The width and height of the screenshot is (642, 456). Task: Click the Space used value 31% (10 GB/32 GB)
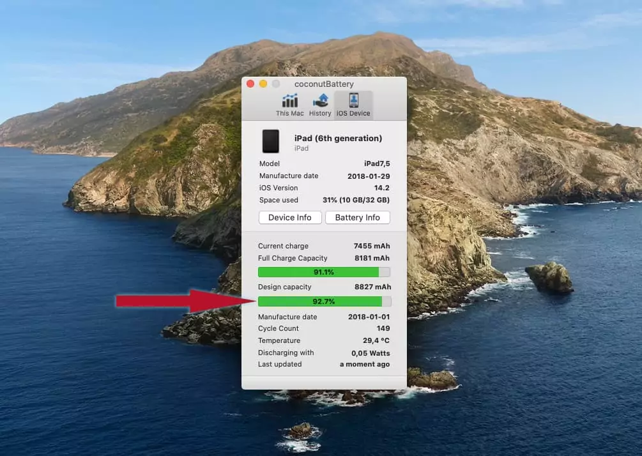[356, 200]
